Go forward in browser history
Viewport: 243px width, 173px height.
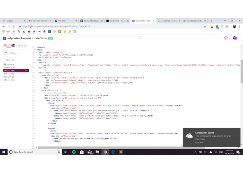9,27
